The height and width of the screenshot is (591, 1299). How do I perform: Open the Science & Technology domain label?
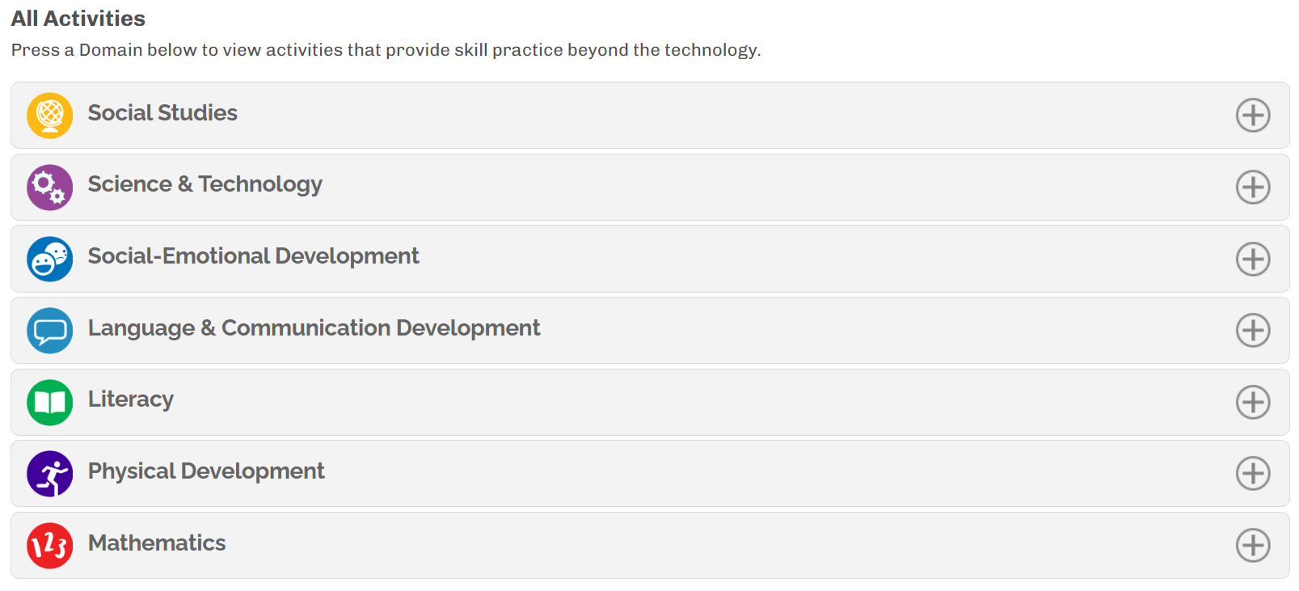click(x=205, y=185)
